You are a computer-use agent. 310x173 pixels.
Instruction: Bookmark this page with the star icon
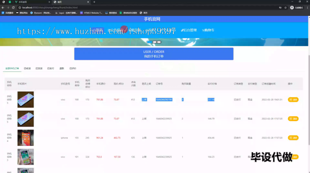point(286,8)
